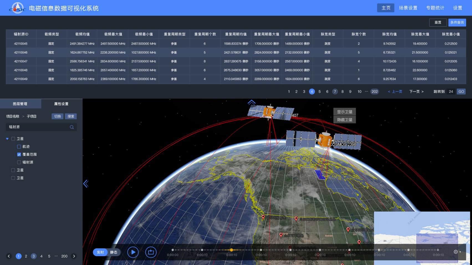Switch to 属性设置 tab

[62, 104]
